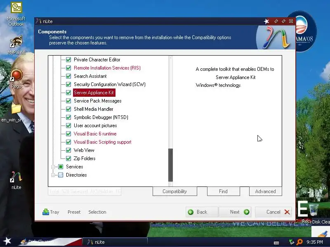Click the scrollbar up arrow

tap(170, 58)
